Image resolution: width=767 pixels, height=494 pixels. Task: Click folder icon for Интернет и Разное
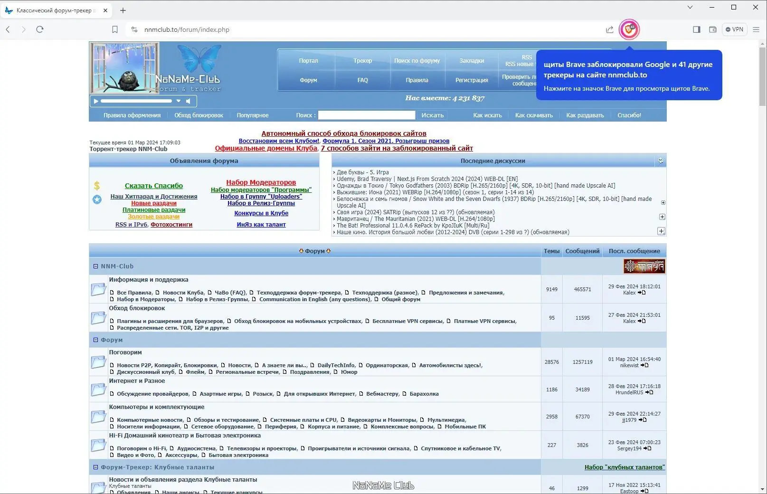tap(98, 389)
